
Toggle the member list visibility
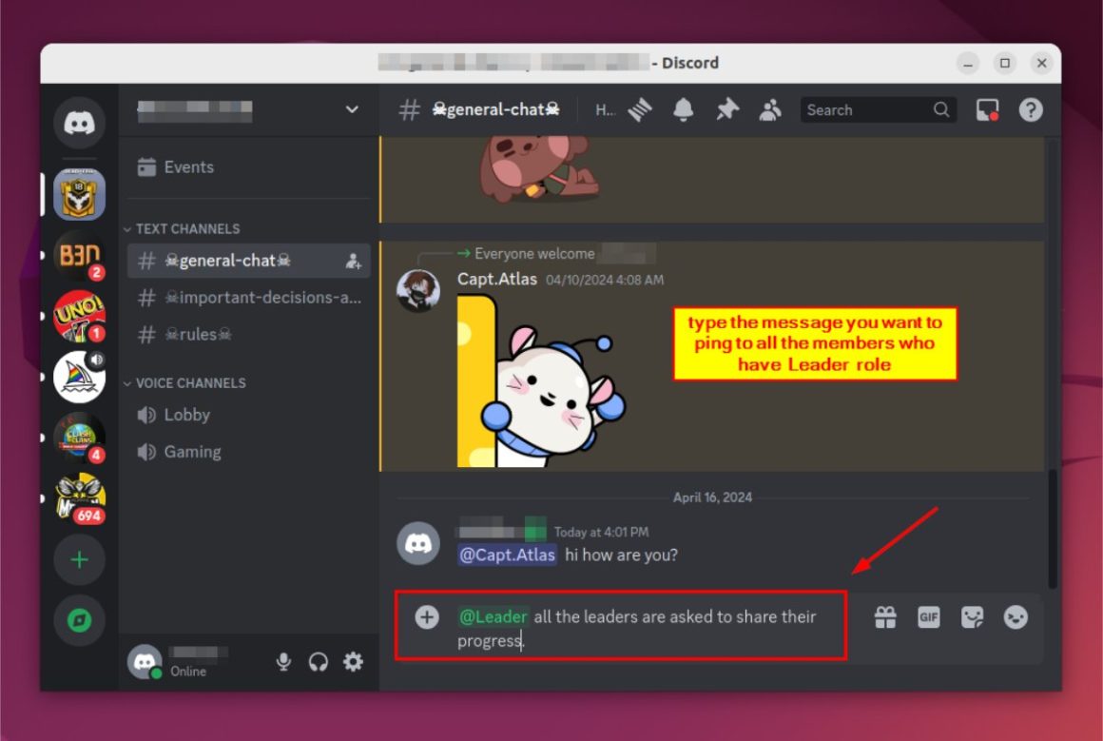point(770,109)
